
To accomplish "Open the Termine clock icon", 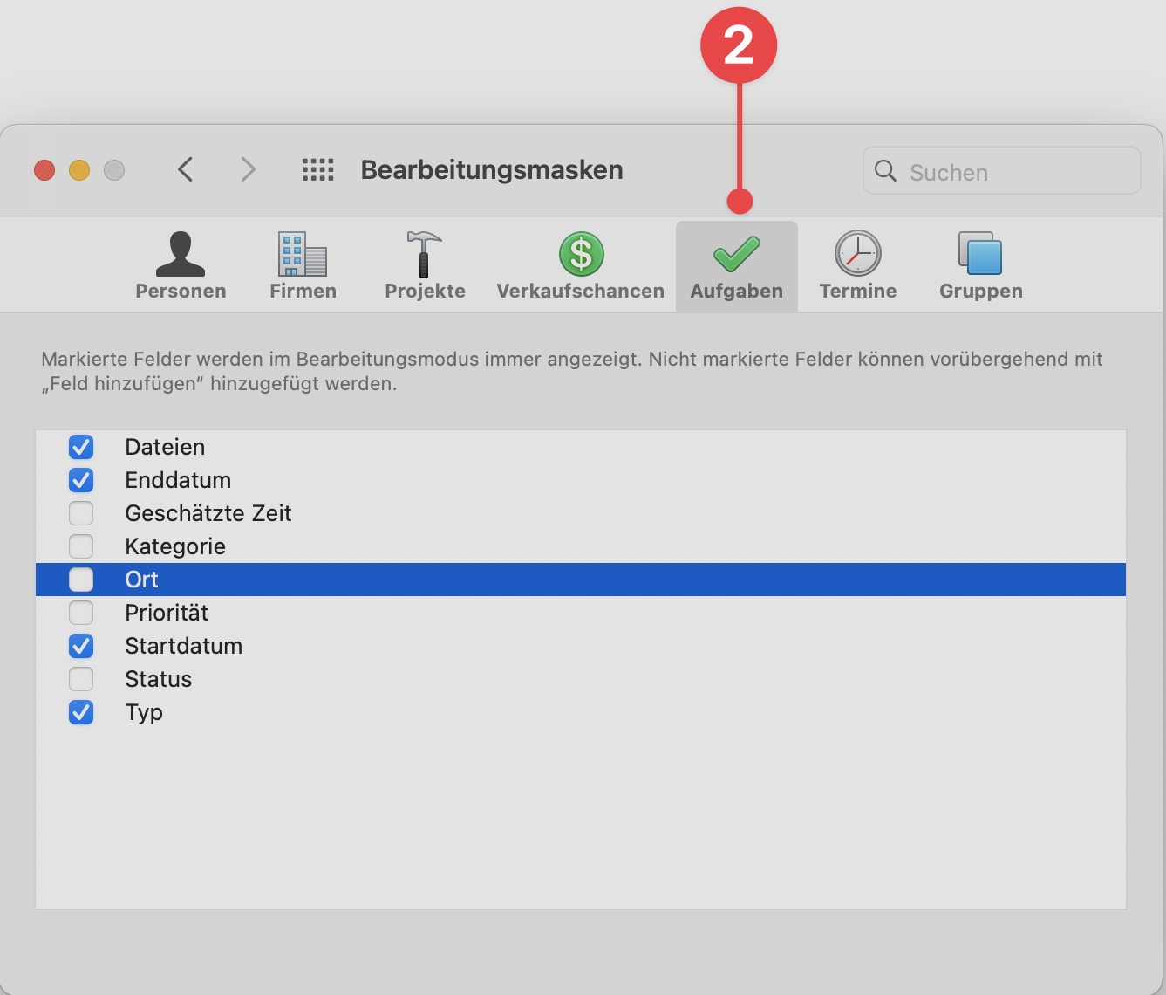I will (857, 254).
